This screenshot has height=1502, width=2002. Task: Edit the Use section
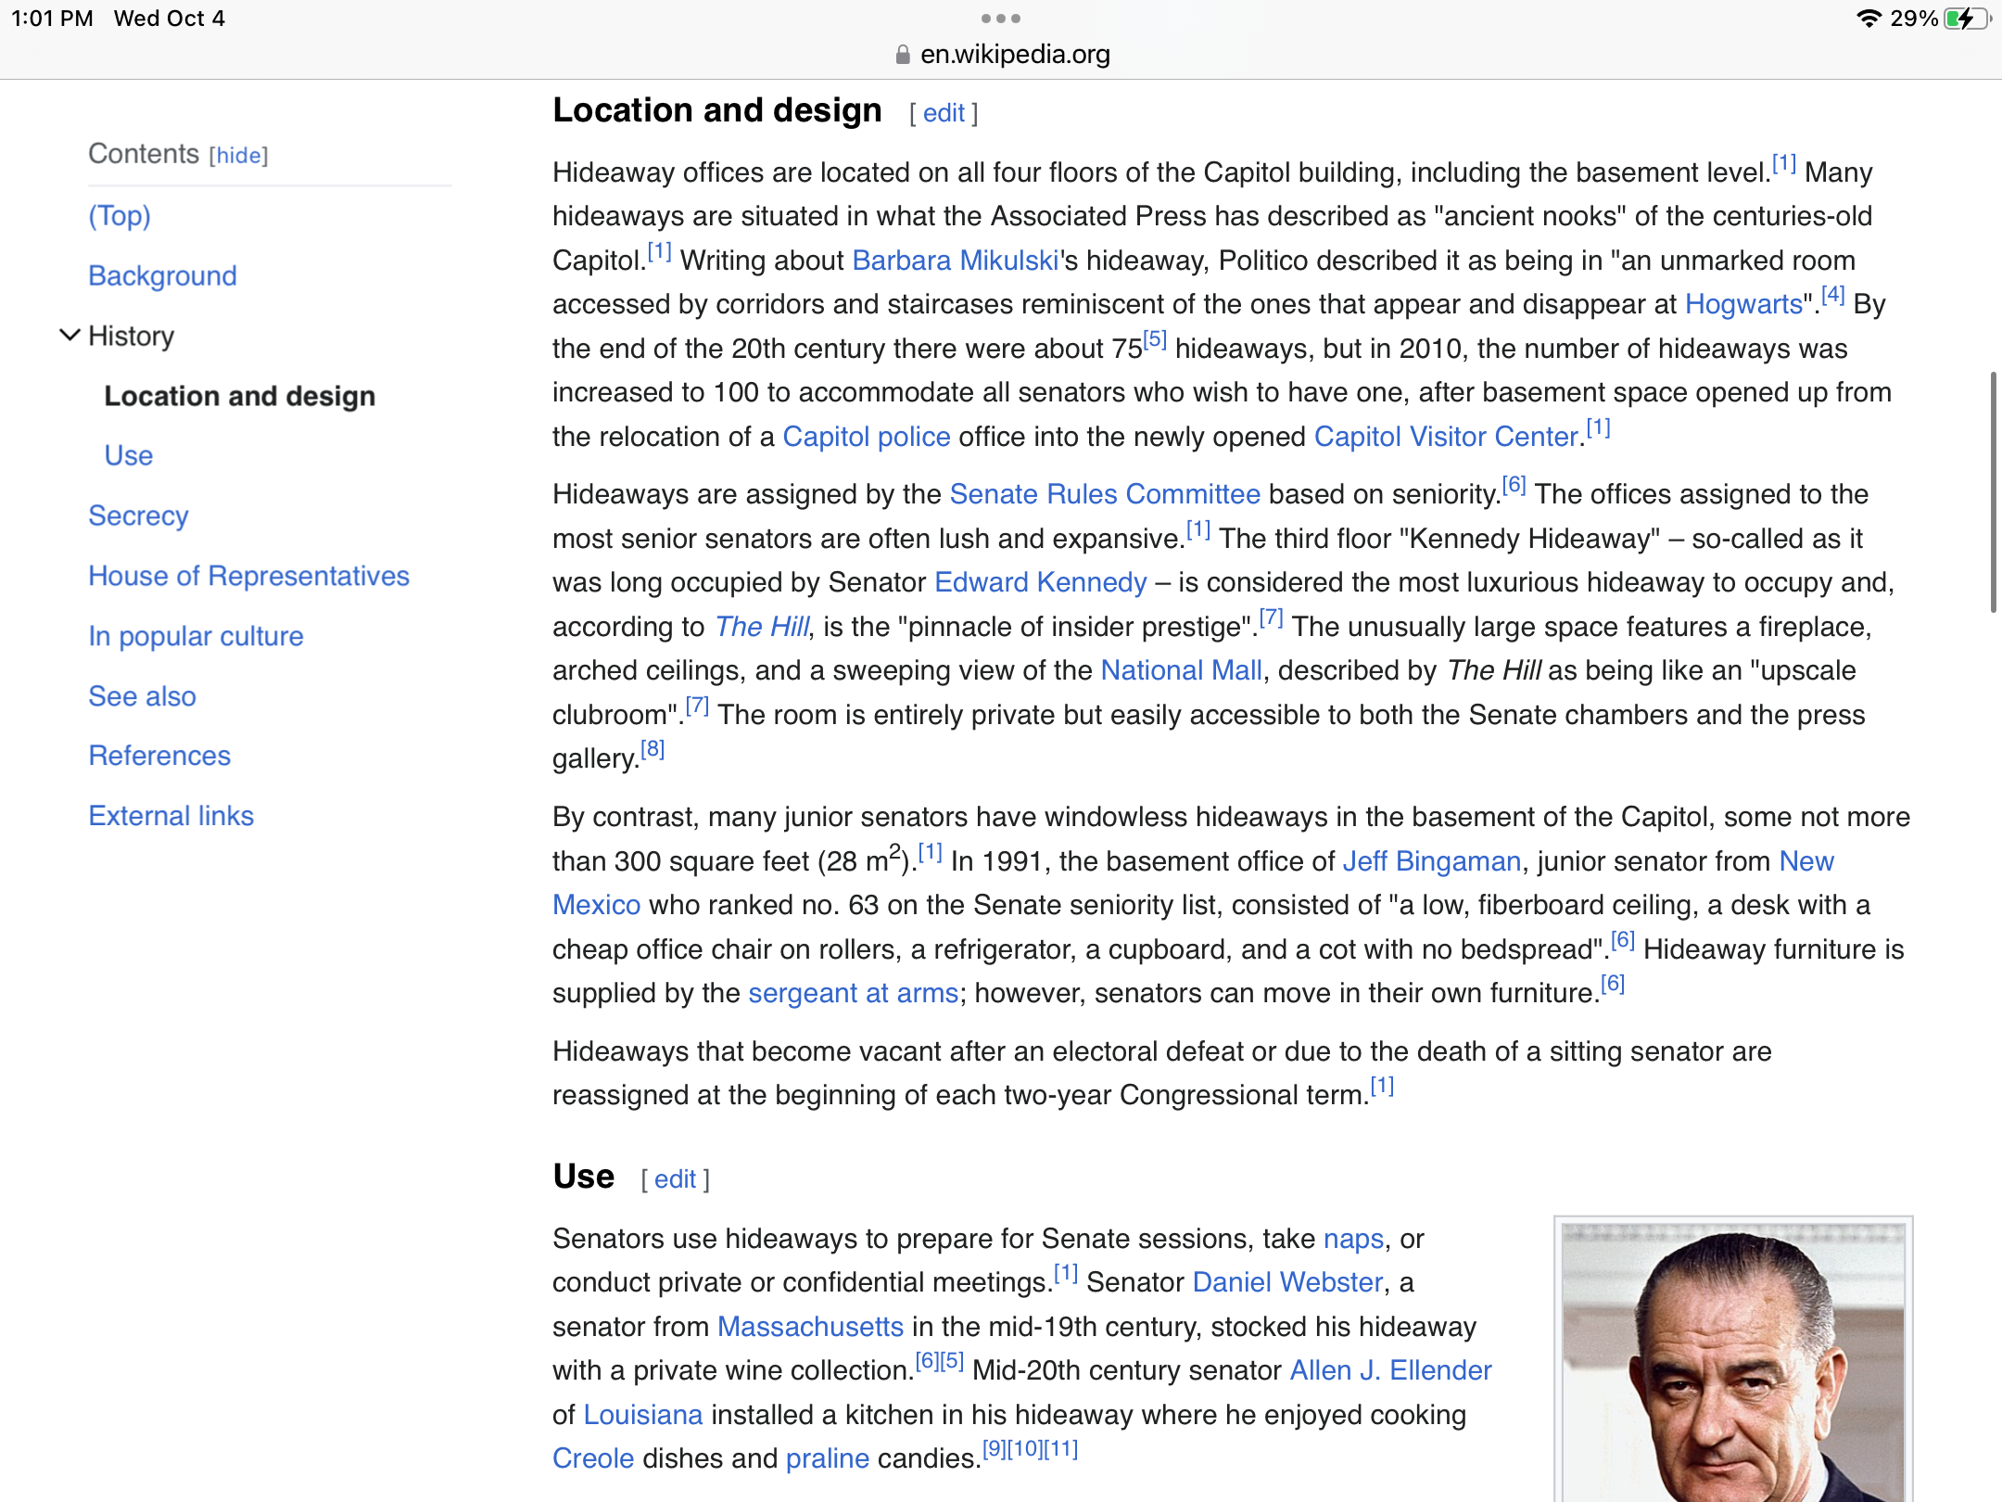pos(675,1179)
